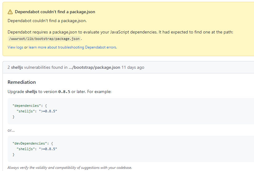Screen dimensions: 254x171
Task: Click the "devDependencies" key in second snippet
Action: coord(30,143)
